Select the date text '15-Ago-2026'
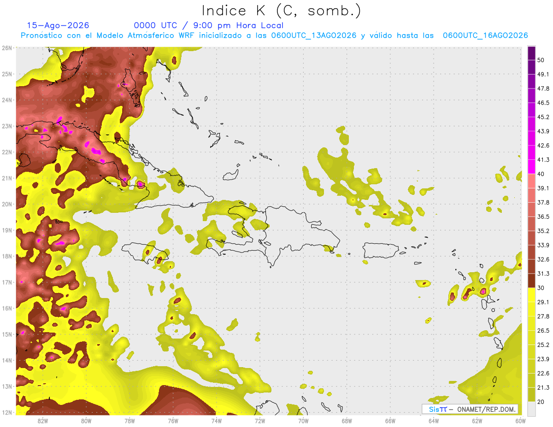This screenshot has height=427, width=553. [x=58, y=25]
